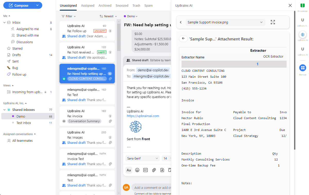Collapse the Me section
The height and width of the screenshot is (195, 309).
point(10,16)
